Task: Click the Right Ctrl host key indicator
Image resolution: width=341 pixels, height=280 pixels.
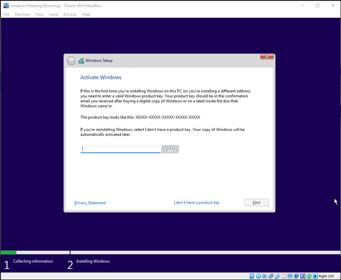Action: click(x=326, y=276)
